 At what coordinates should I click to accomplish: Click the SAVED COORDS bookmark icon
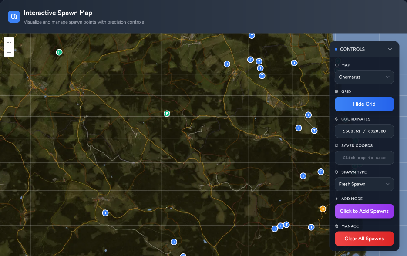click(336, 145)
